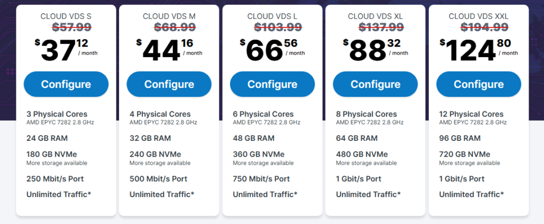
Task: Click "More storage available" under 480 GB NVMe
Action: pos(366,163)
